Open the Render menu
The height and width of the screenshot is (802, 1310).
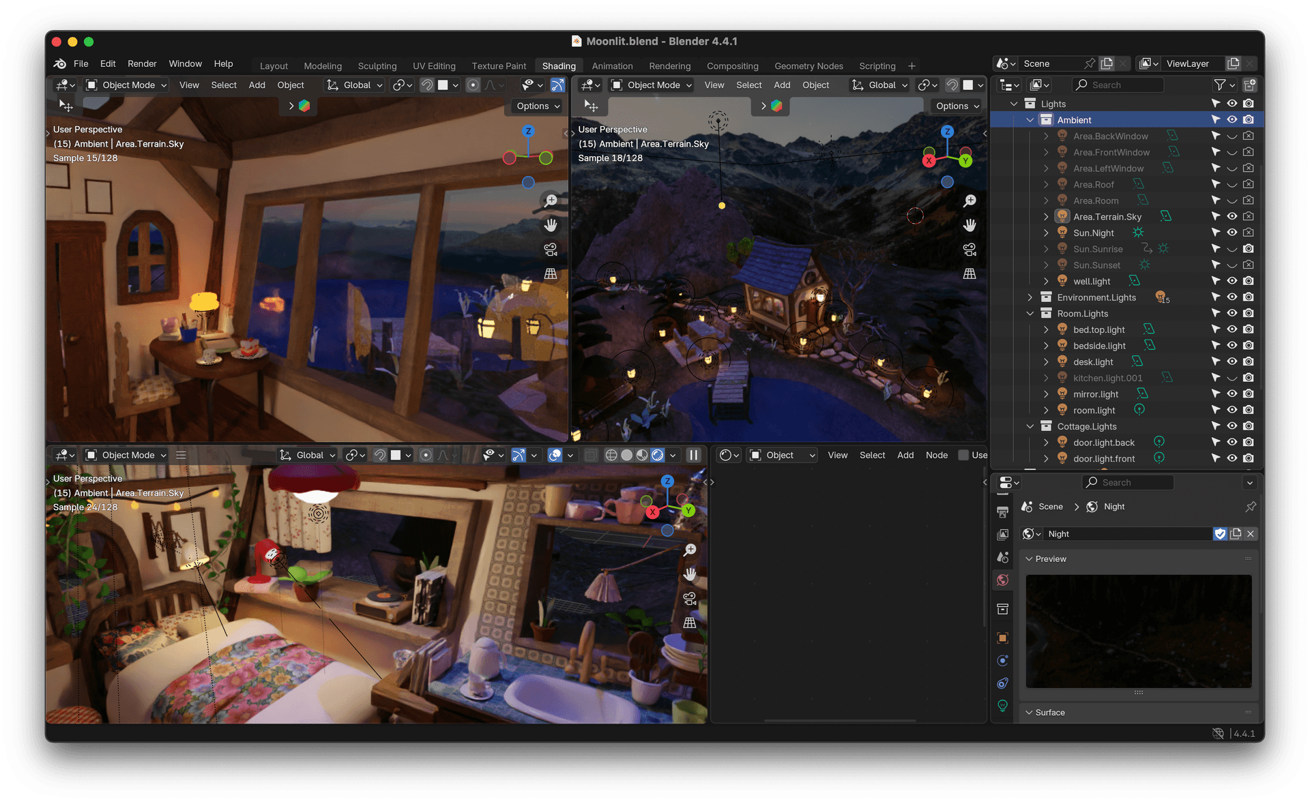[x=142, y=63]
